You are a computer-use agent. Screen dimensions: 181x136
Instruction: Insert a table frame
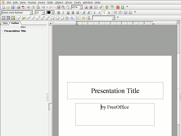coord(8,18)
